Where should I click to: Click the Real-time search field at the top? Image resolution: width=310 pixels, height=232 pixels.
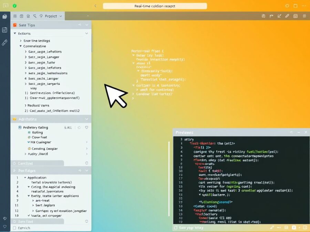154,6
